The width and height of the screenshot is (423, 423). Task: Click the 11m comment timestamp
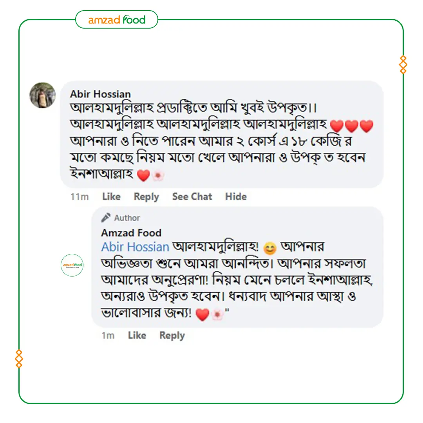(79, 197)
